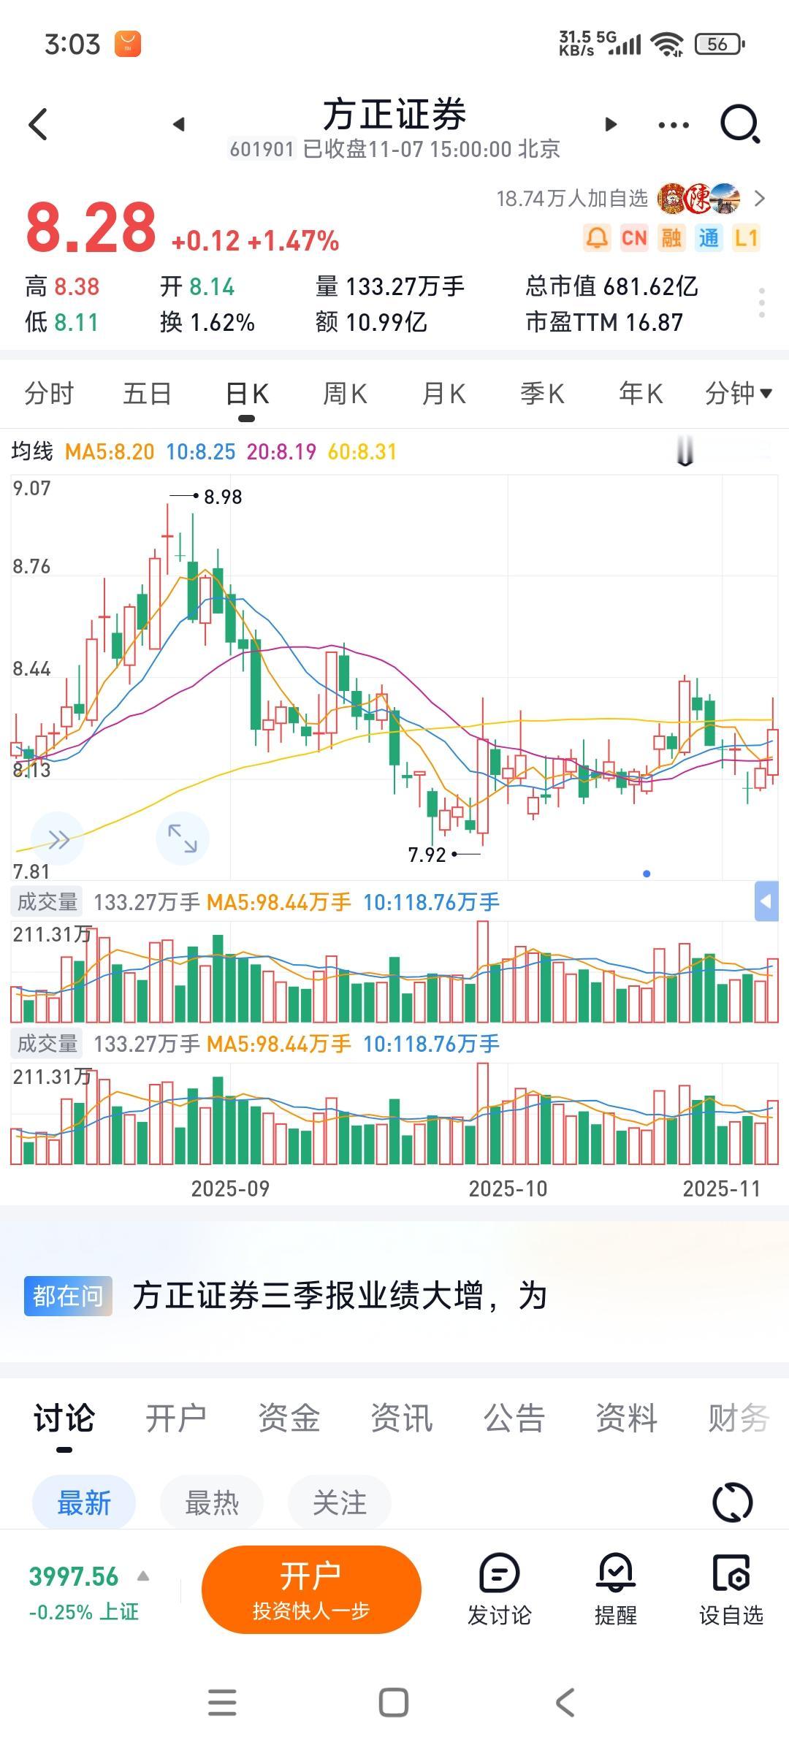Tap the blue dot marker on chart
This screenshot has width=789, height=1753.
647,874
